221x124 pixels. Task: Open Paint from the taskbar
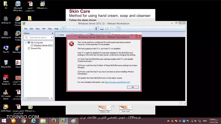[x=73, y=121]
